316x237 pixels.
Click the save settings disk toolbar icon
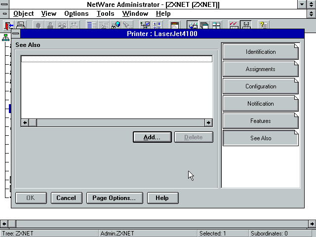click(193, 25)
